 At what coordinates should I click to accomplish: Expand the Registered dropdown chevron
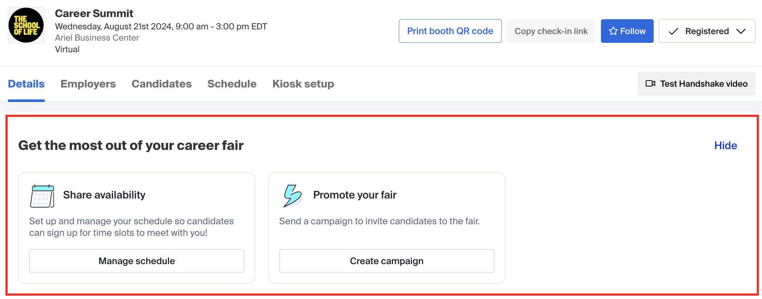741,31
